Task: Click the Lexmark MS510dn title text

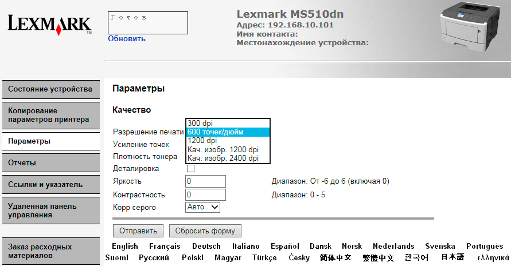Action: (x=290, y=14)
